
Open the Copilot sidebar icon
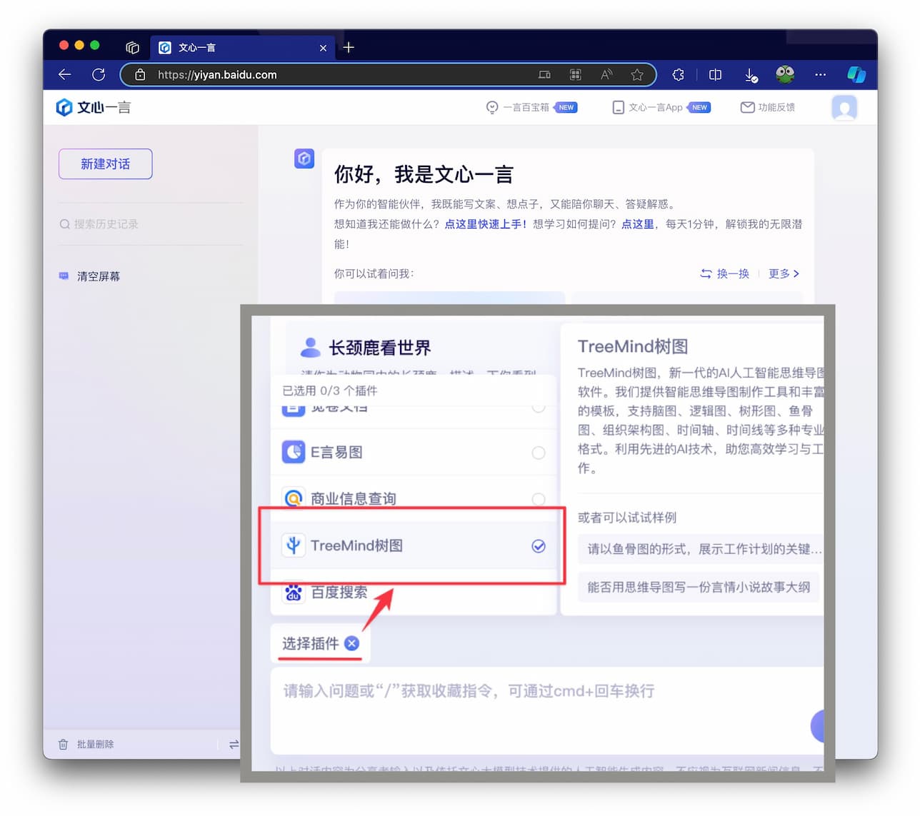point(856,74)
